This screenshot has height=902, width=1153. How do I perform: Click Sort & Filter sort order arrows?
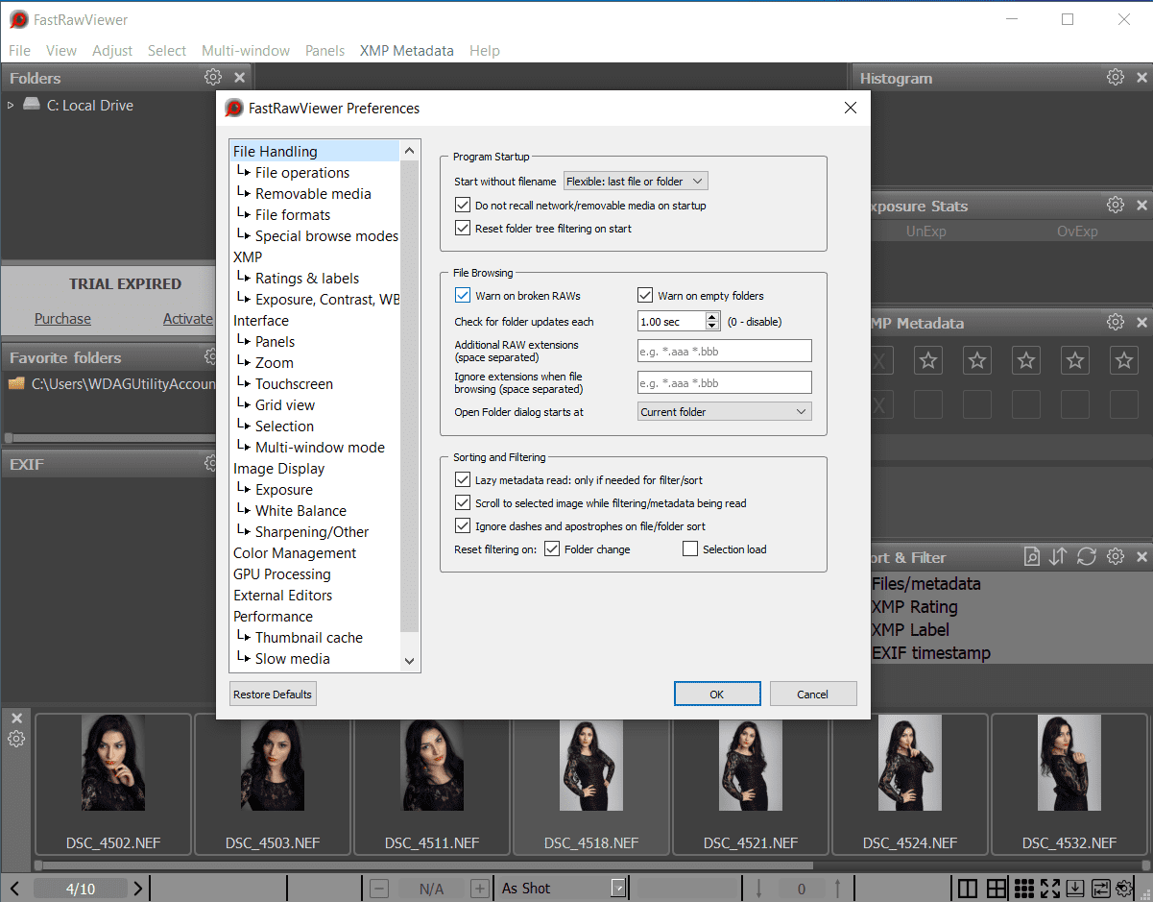[x=1059, y=557]
